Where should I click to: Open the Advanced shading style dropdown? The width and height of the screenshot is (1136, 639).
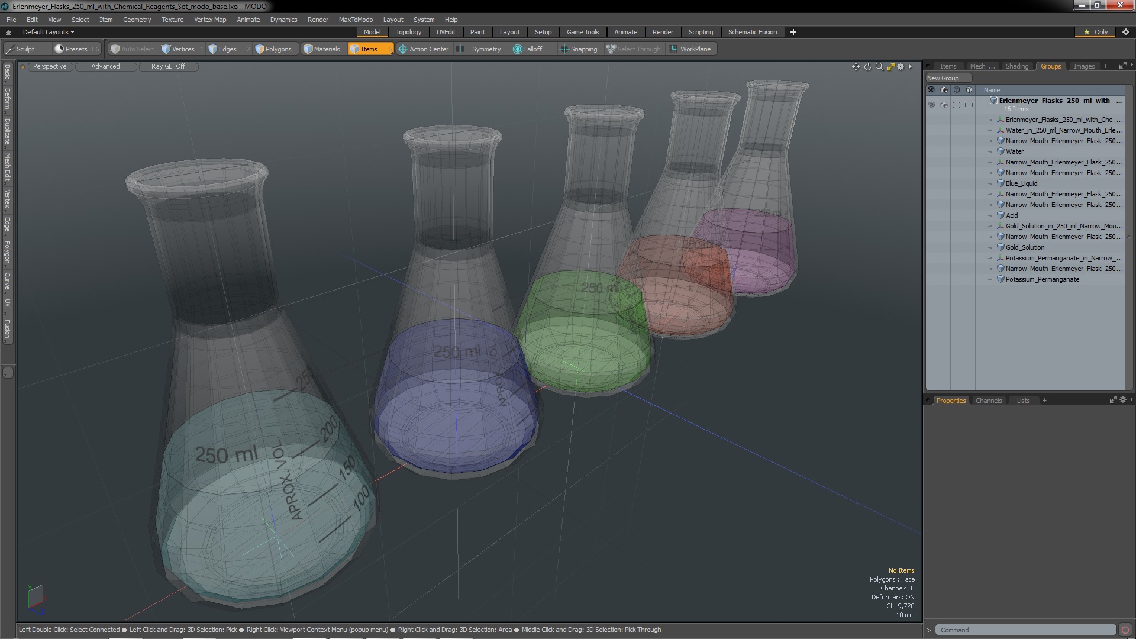[x=105, y=67]
